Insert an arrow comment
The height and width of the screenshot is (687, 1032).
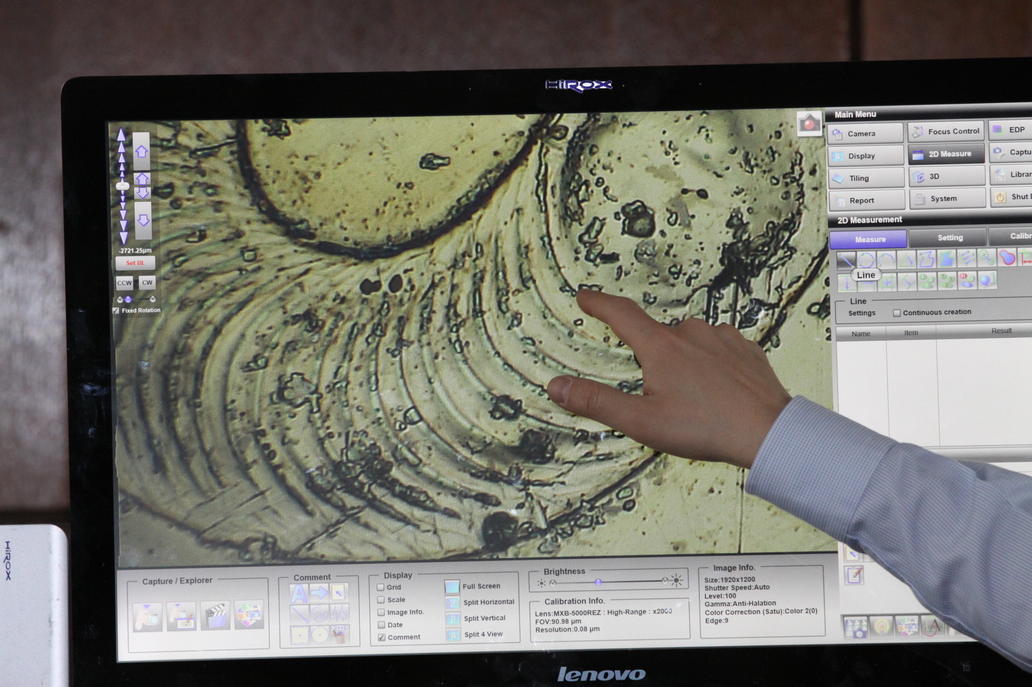coord(319,593)
